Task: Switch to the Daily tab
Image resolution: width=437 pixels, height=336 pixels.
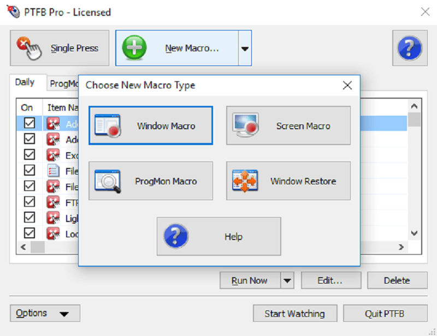Action: tap(25, 83)
